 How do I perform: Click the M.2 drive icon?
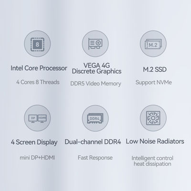click(153, 44)
